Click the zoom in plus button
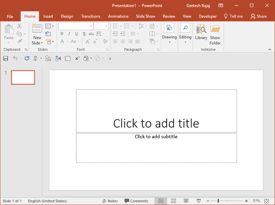 [246, 201]
